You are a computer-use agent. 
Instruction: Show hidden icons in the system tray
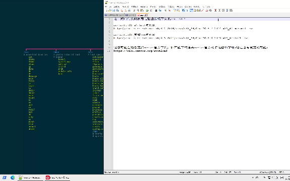point(253,177)
